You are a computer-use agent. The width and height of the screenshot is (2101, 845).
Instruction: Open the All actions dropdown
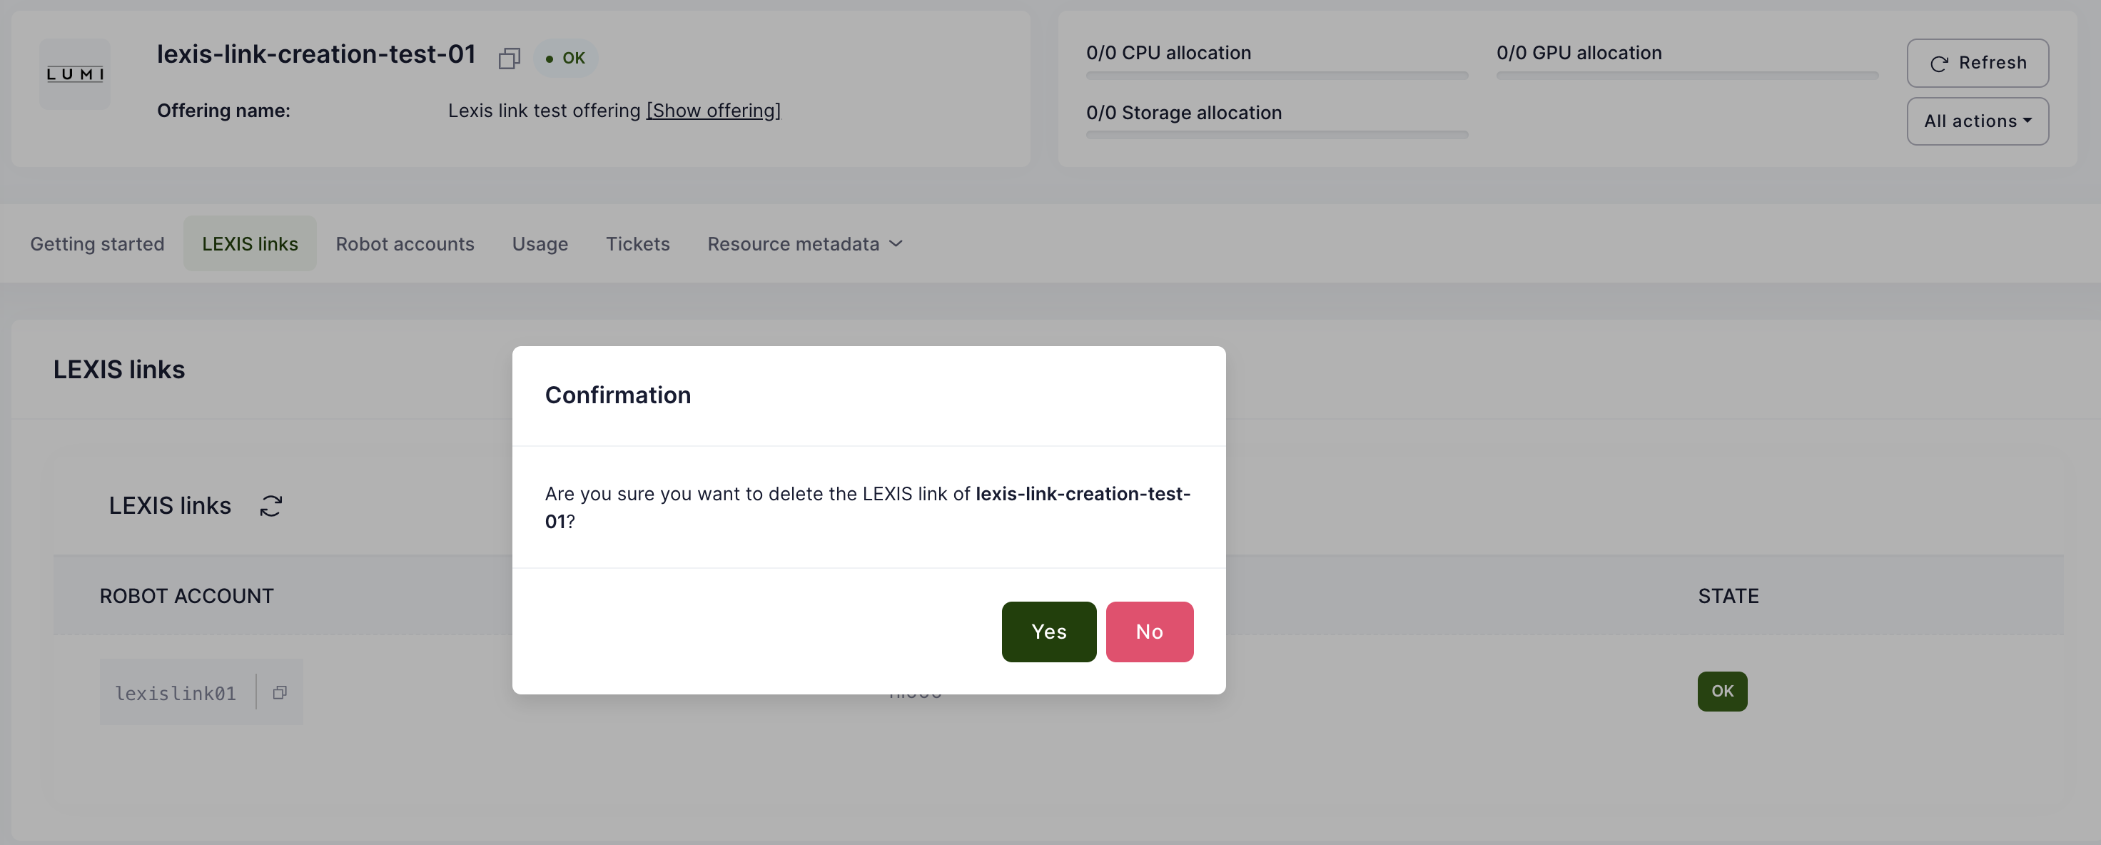(x=1976, y=121)
